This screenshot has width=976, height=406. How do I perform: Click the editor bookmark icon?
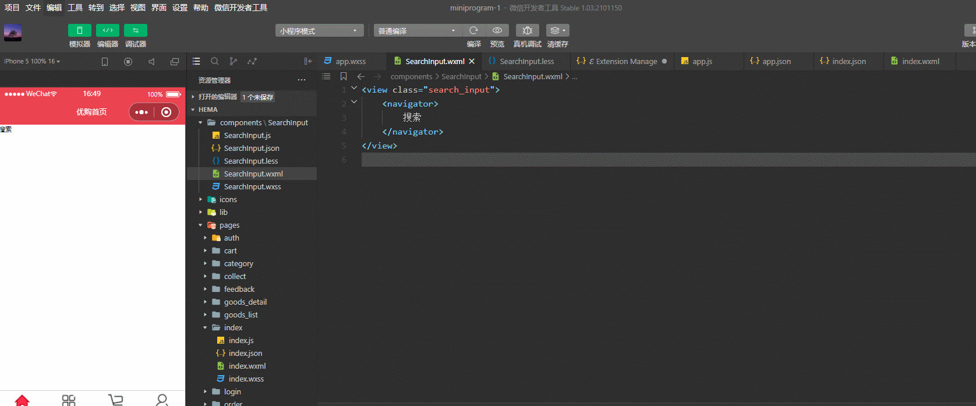[344, 76]
